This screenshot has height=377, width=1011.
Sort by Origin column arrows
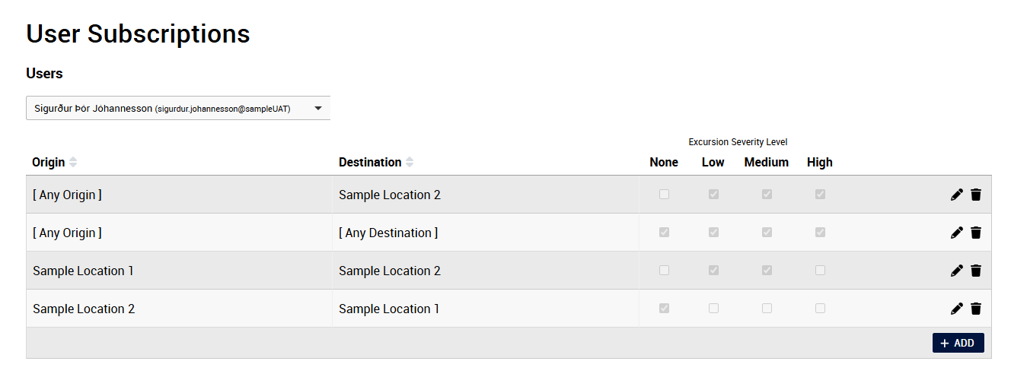point(73,162)
